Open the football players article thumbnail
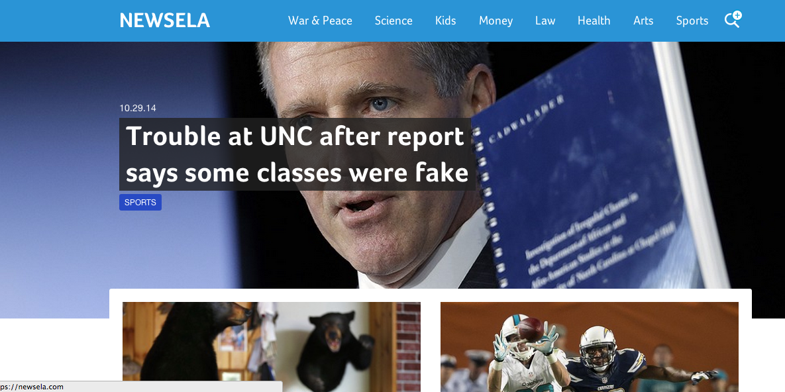Viewport: 785px width, 392px height. coord(590,347)
